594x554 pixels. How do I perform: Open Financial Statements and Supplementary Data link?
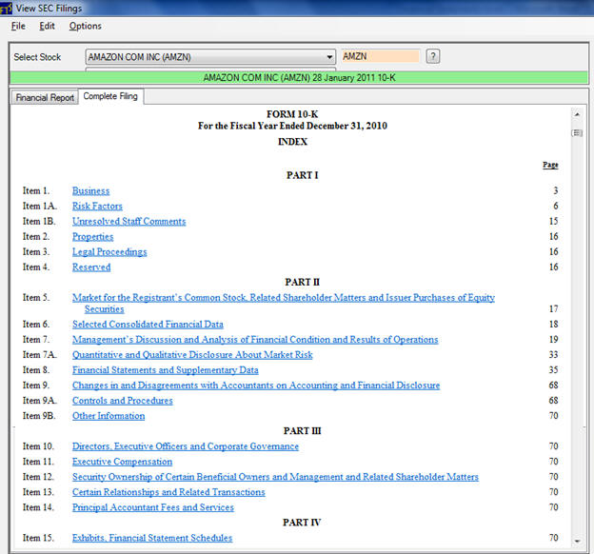(166, 370)
